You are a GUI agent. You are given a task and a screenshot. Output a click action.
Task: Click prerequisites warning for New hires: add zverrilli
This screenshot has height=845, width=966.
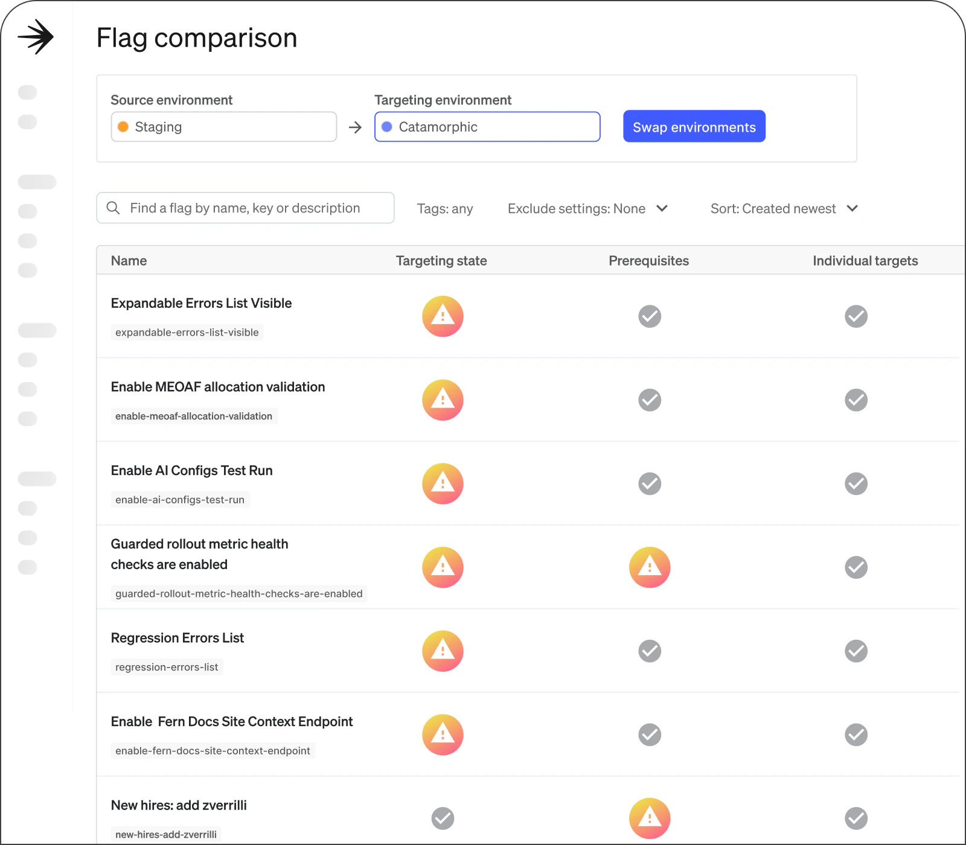pyautogui.click(x=650, y=818)
